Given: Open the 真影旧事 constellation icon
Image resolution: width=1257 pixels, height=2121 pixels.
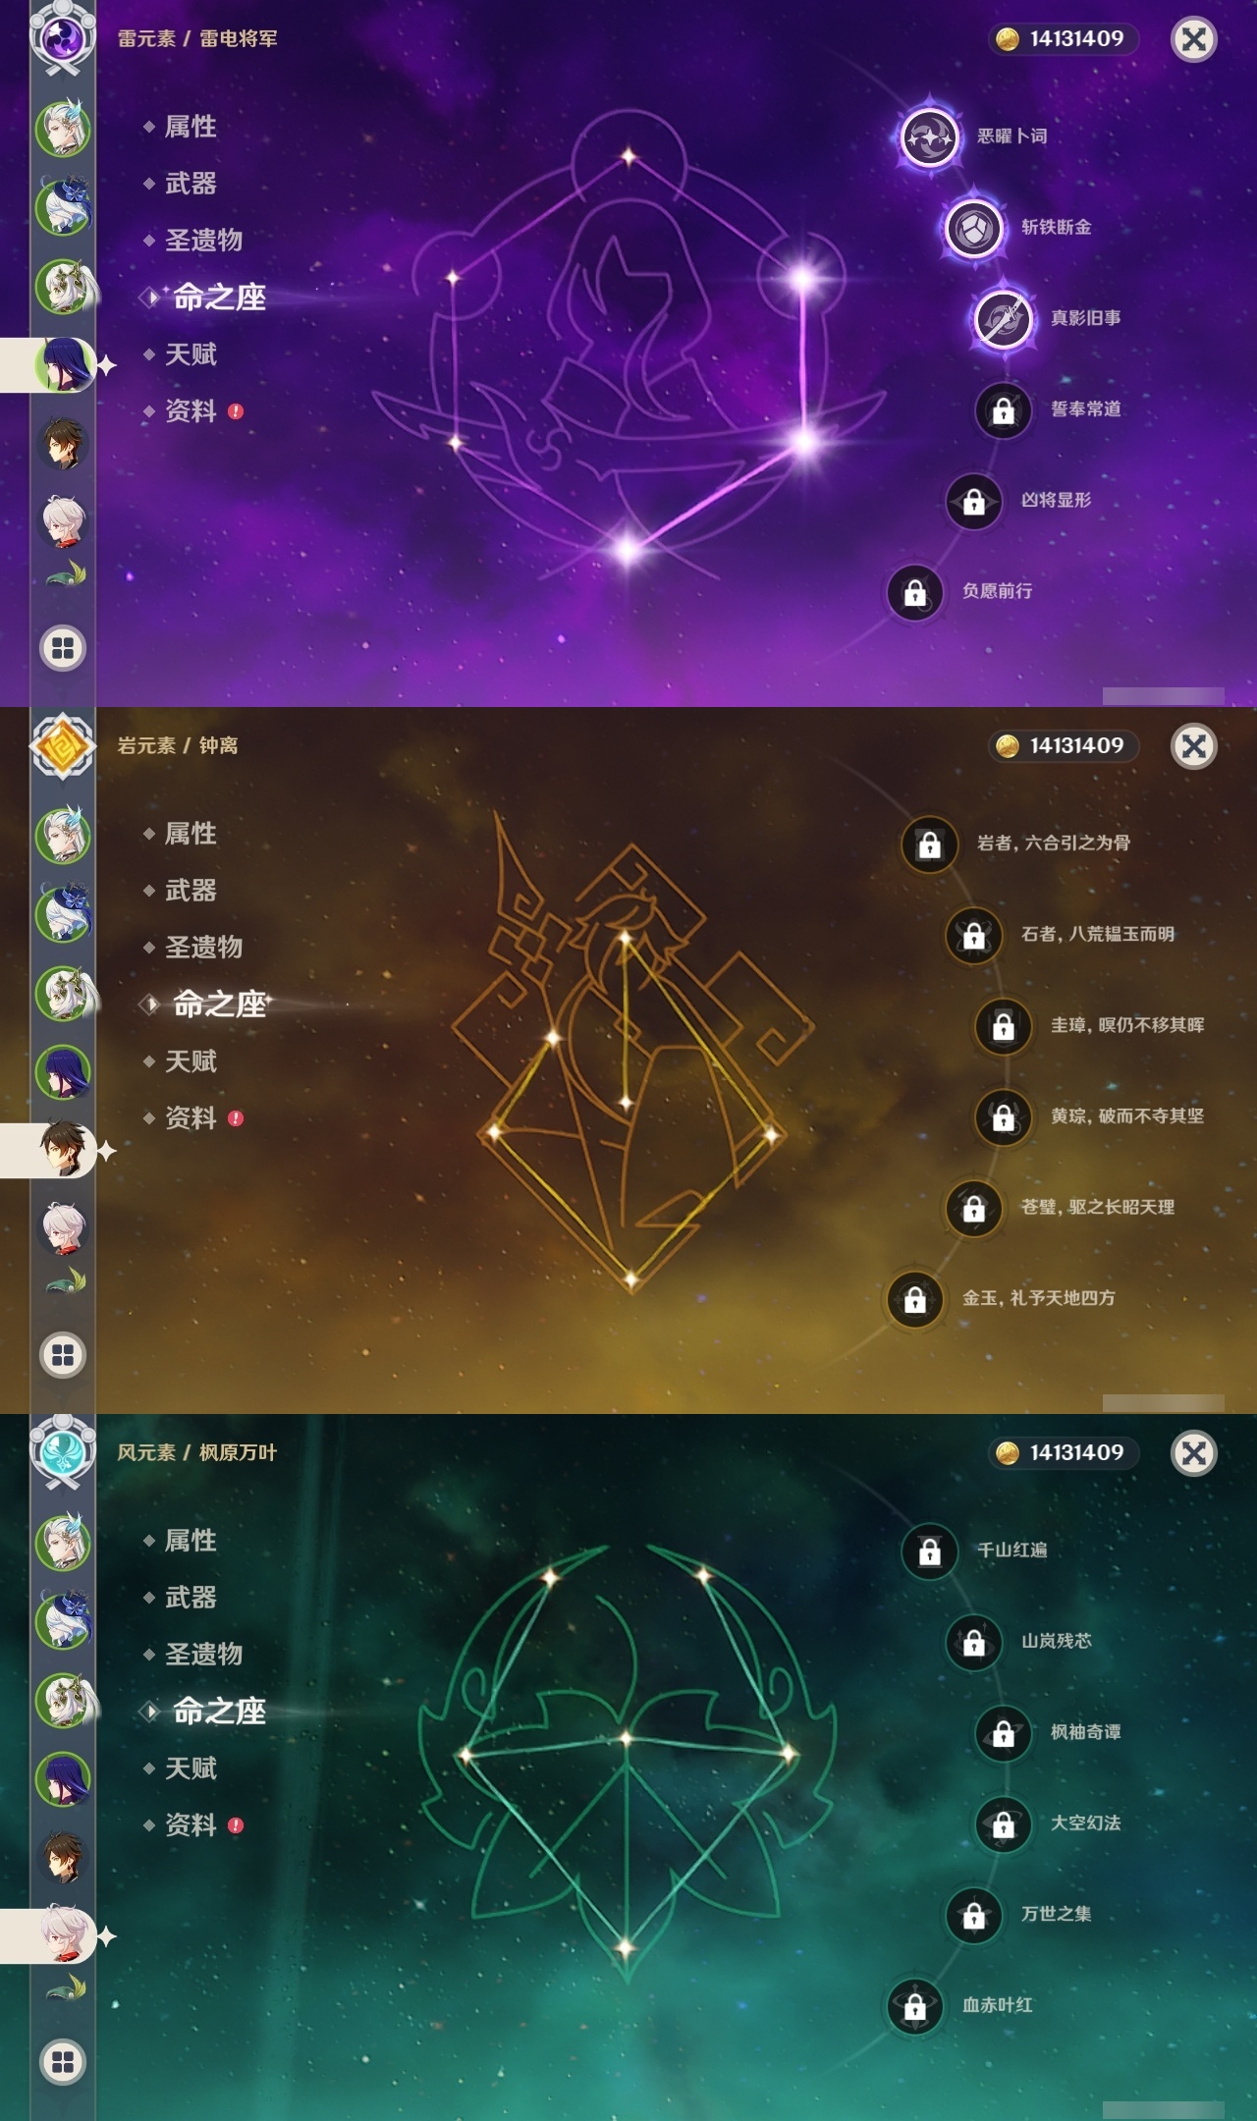Looking at the screenshot, I should point(1003,319).
